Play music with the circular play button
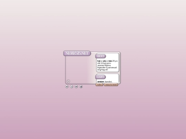This screenshot has width=186, height=139. (x=68, y=81)
